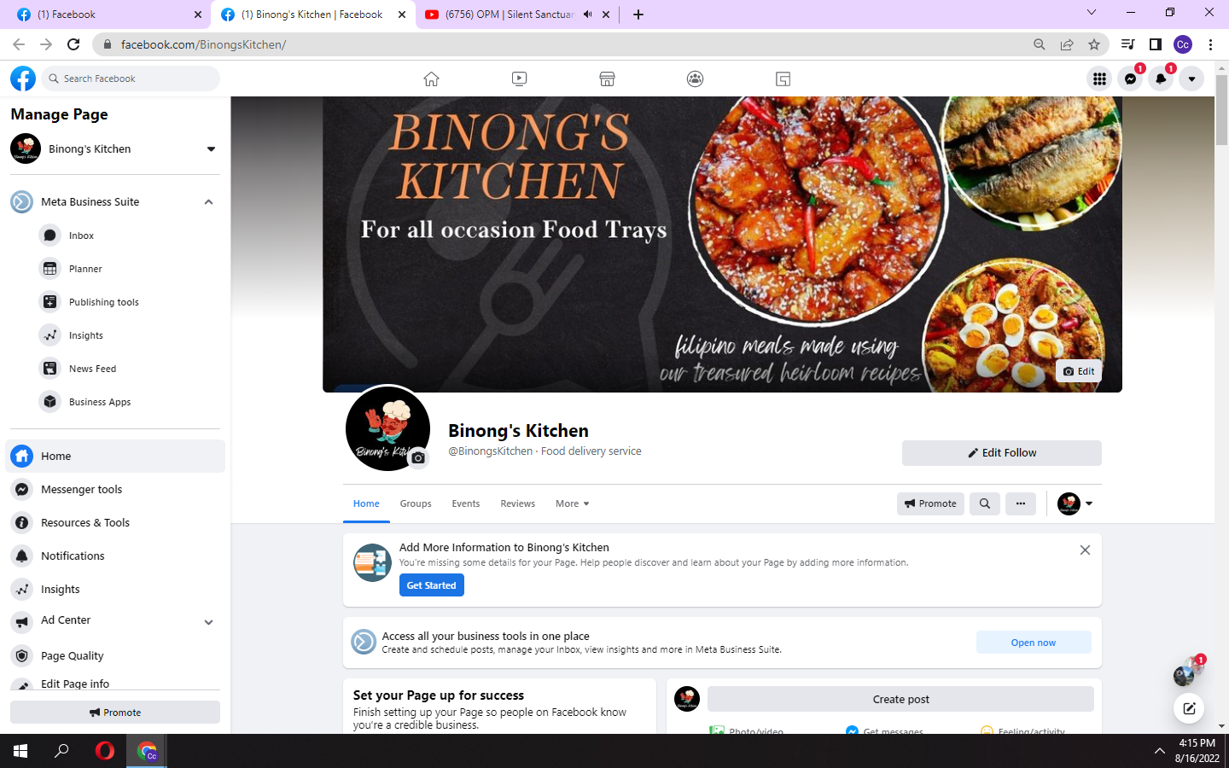Click the Get Started button
Image resolution: width=1229 pixels, height=768 pixels.
point(432,585)
